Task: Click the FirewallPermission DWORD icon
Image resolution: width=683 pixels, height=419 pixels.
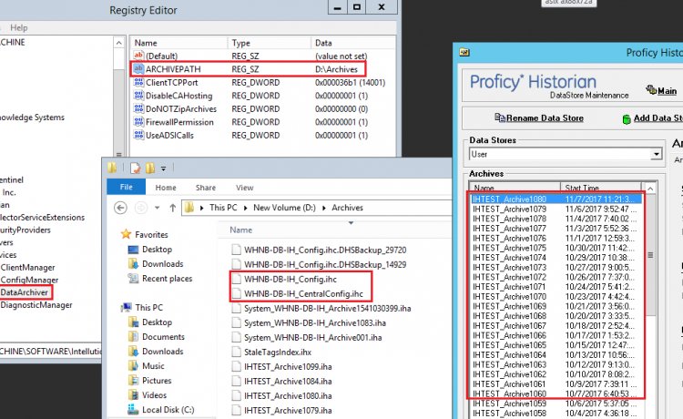Action: coord(138,121)
